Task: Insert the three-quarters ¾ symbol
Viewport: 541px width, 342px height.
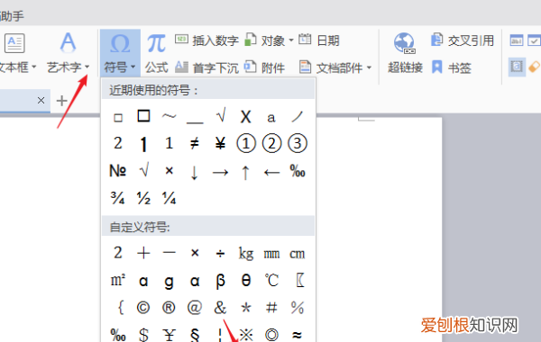Action: (x=117, y=198)
